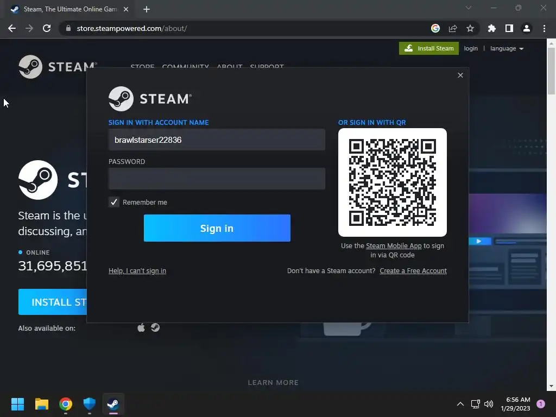Screen dimensions: 556x417
Task: Click the green Install Steam button
Action: (x=429, y=48)
